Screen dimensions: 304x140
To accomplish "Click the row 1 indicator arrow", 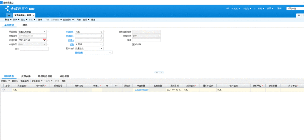I will (x=2, y=90).
